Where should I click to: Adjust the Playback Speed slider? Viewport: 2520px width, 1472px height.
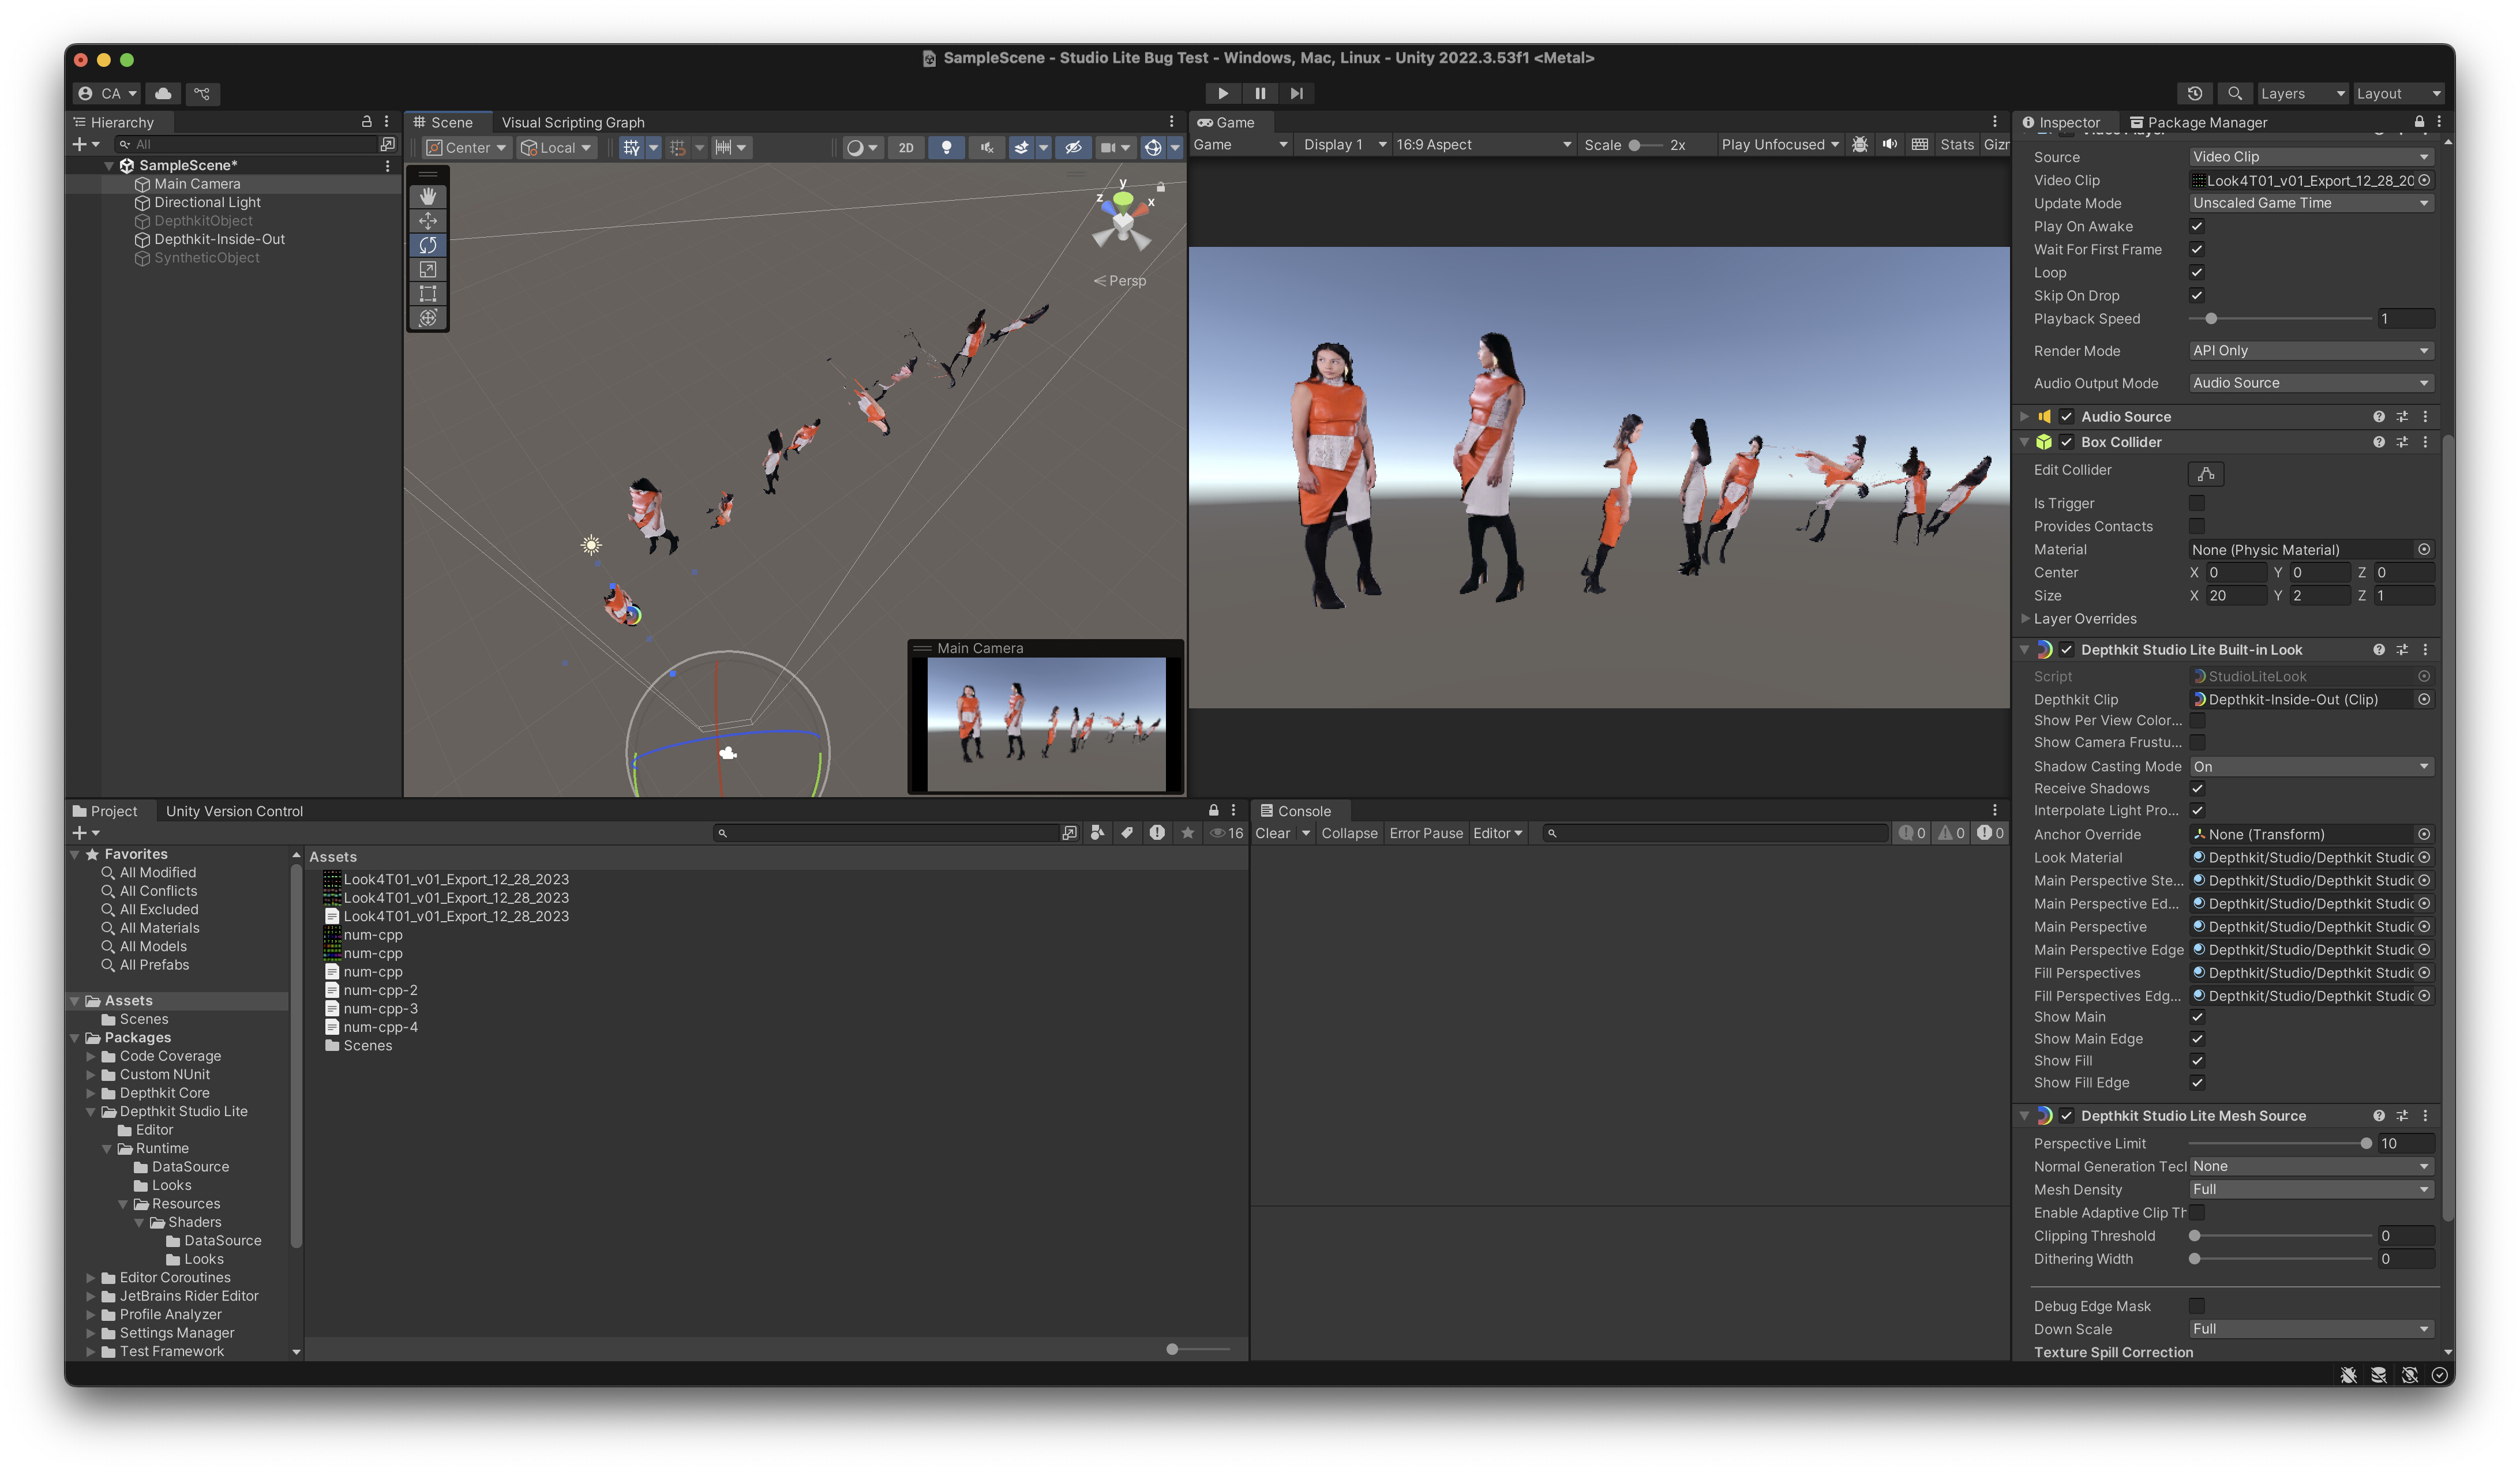coord(2210,319)
